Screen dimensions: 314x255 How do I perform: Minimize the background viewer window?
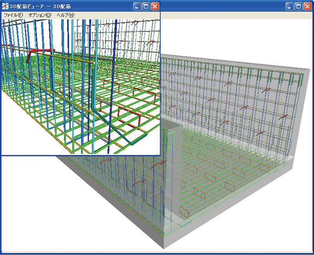[x=290, y=6]
